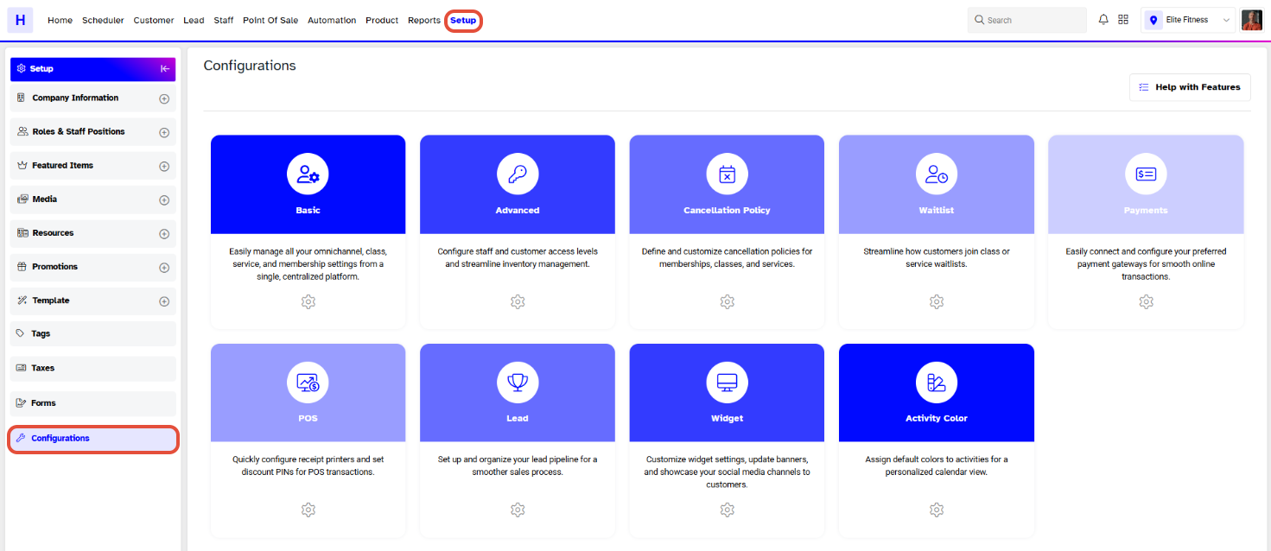Open the Automation menu
1271x551 pixels.
click(332, 20)
